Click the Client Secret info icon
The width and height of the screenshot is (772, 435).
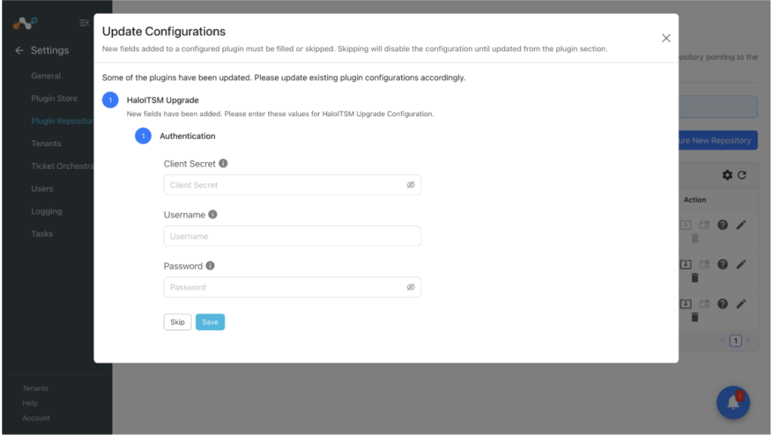tap(223, 164)
